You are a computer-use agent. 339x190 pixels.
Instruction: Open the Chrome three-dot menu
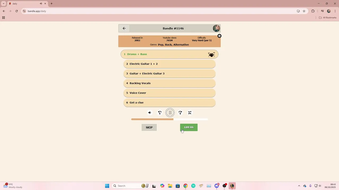pyautogui.click(x=335, y=11)
